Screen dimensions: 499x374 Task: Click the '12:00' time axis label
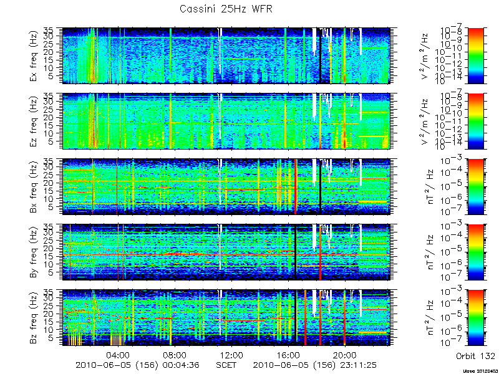point(231,355)
